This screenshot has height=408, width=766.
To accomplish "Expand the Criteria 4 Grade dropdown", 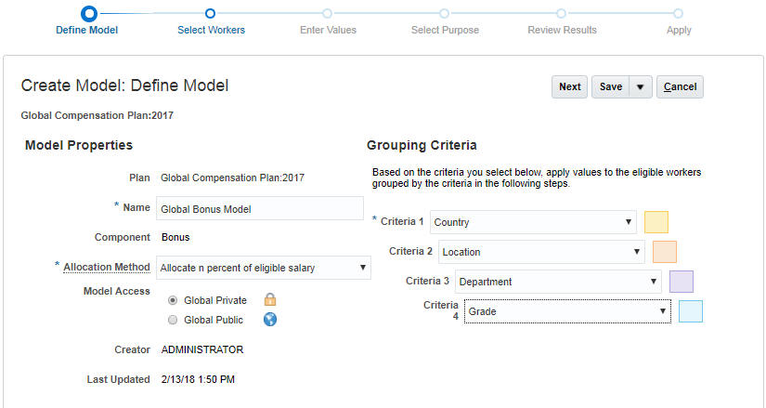I will (x=567, y=311).
